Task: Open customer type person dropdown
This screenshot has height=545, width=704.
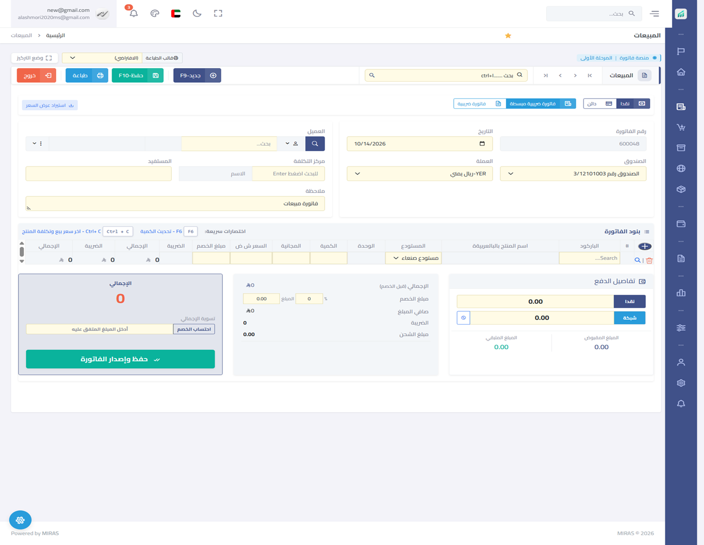Action: 291,144
